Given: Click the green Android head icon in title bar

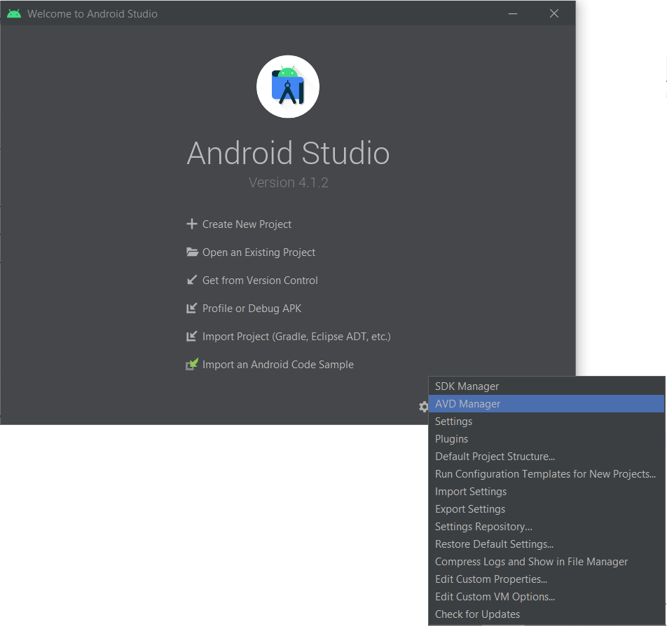Looking at the screenshot, I should (14, 13).
